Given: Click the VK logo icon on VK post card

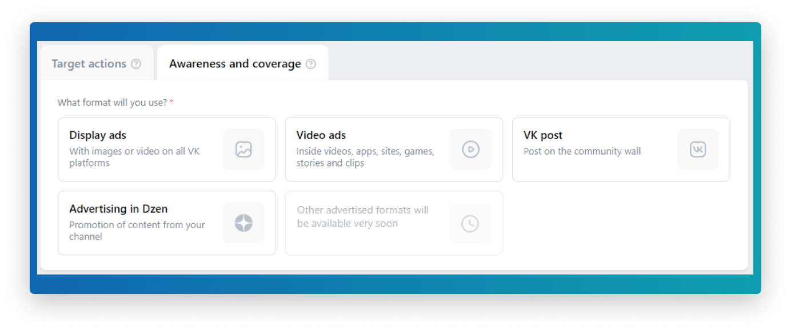Looking at the screenshot, I should pyautogui.click(x=697, y=149).
